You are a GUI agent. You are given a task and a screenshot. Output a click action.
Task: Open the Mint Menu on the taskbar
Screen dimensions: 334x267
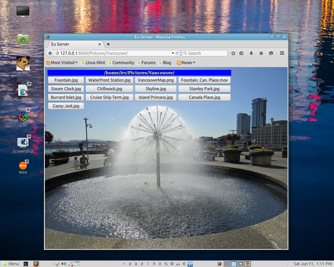pos(11,264)
